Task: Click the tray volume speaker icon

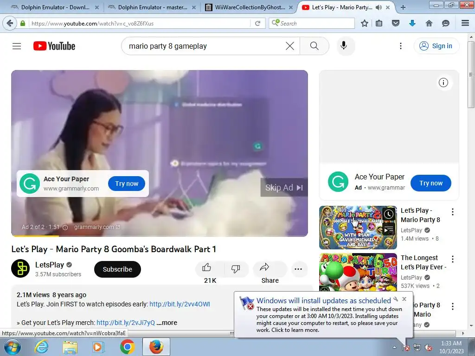Action: 428,348
